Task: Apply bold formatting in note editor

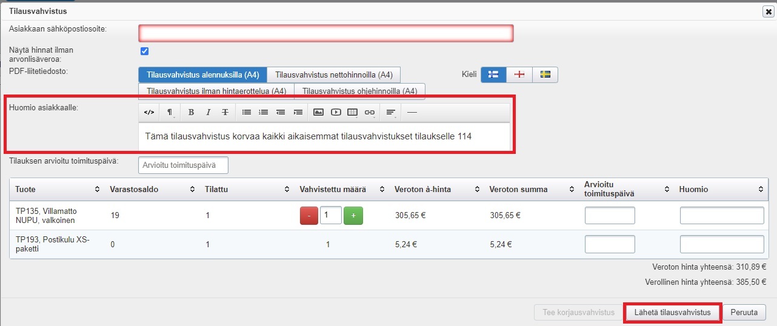Action: coord(191,112)
